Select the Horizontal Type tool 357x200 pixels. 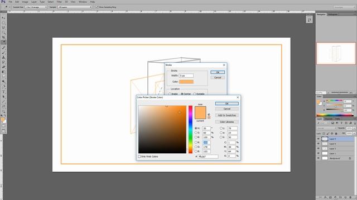pyautogui.click(x=3, y=92)
